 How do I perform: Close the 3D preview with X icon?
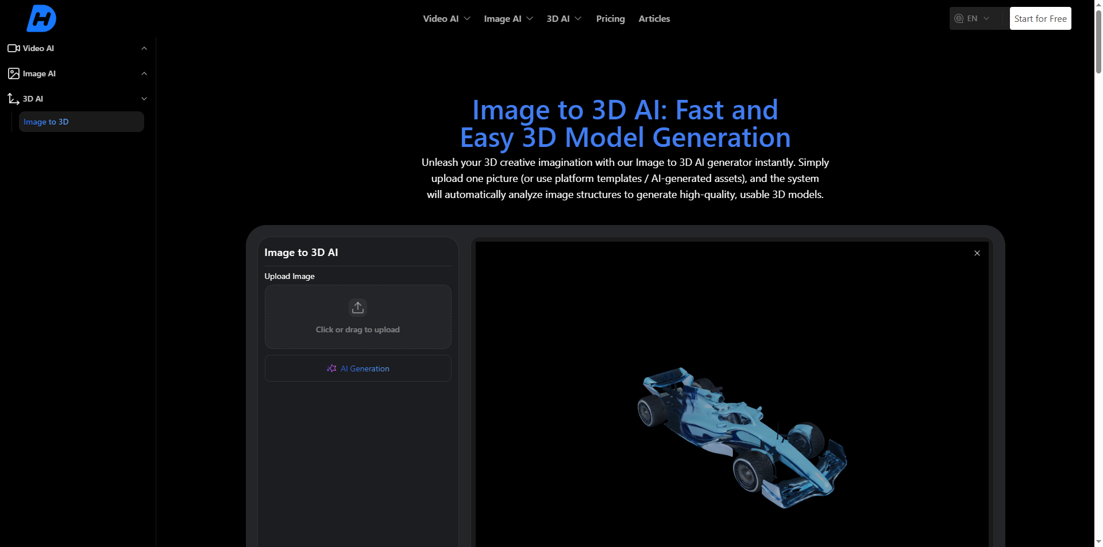977,253
